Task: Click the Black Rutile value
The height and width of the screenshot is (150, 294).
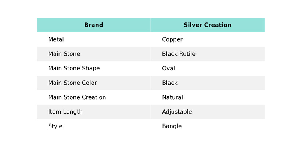Action: pyautogui.click(x=179, y=54)
